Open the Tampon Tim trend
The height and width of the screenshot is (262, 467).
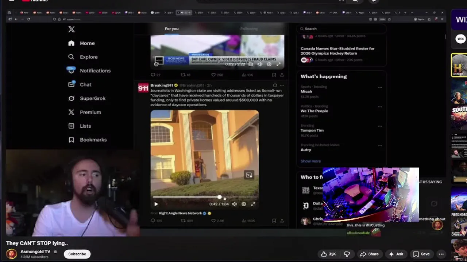point(312,130)
